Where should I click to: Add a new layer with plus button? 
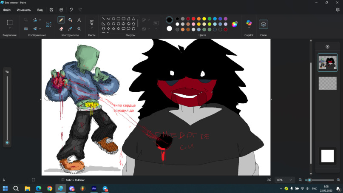327,47
